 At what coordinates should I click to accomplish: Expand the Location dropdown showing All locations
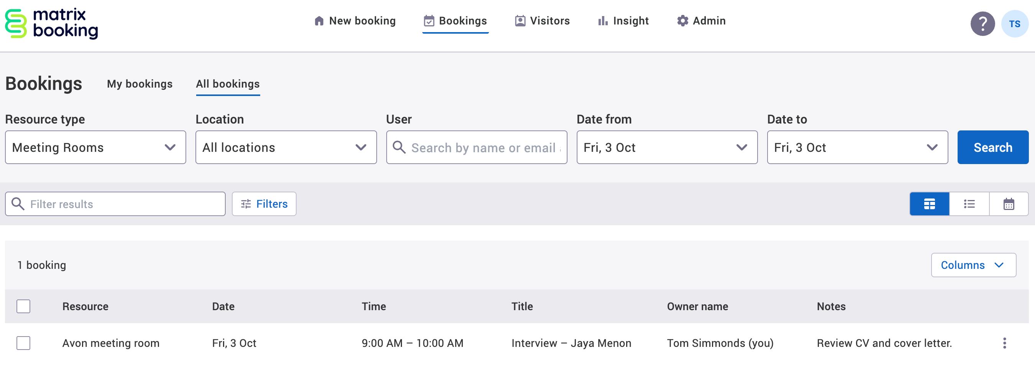coord(286,147)
